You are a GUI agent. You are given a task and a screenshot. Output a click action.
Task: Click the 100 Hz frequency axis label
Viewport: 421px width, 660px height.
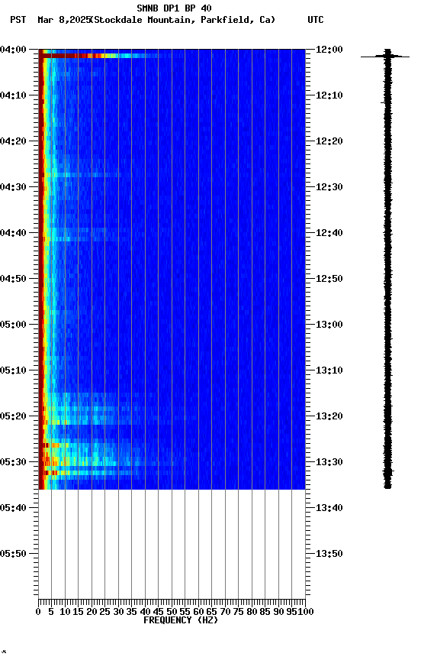(x=306, y=612)
